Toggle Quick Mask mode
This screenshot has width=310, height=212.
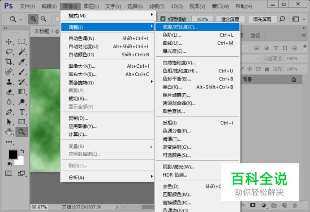pos(9,173)
